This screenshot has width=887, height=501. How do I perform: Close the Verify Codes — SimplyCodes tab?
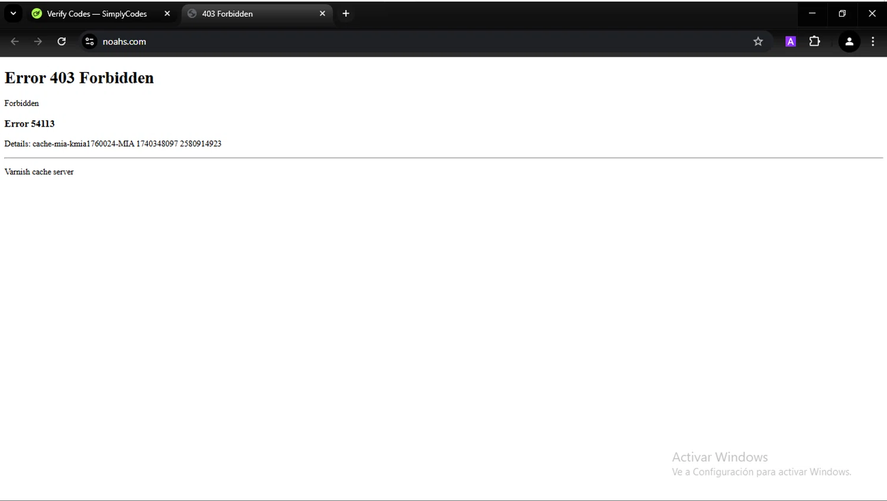pyautogui.click(x=167, y=14)
